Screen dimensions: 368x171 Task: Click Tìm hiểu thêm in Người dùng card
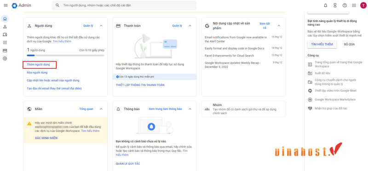coord(62,41)
